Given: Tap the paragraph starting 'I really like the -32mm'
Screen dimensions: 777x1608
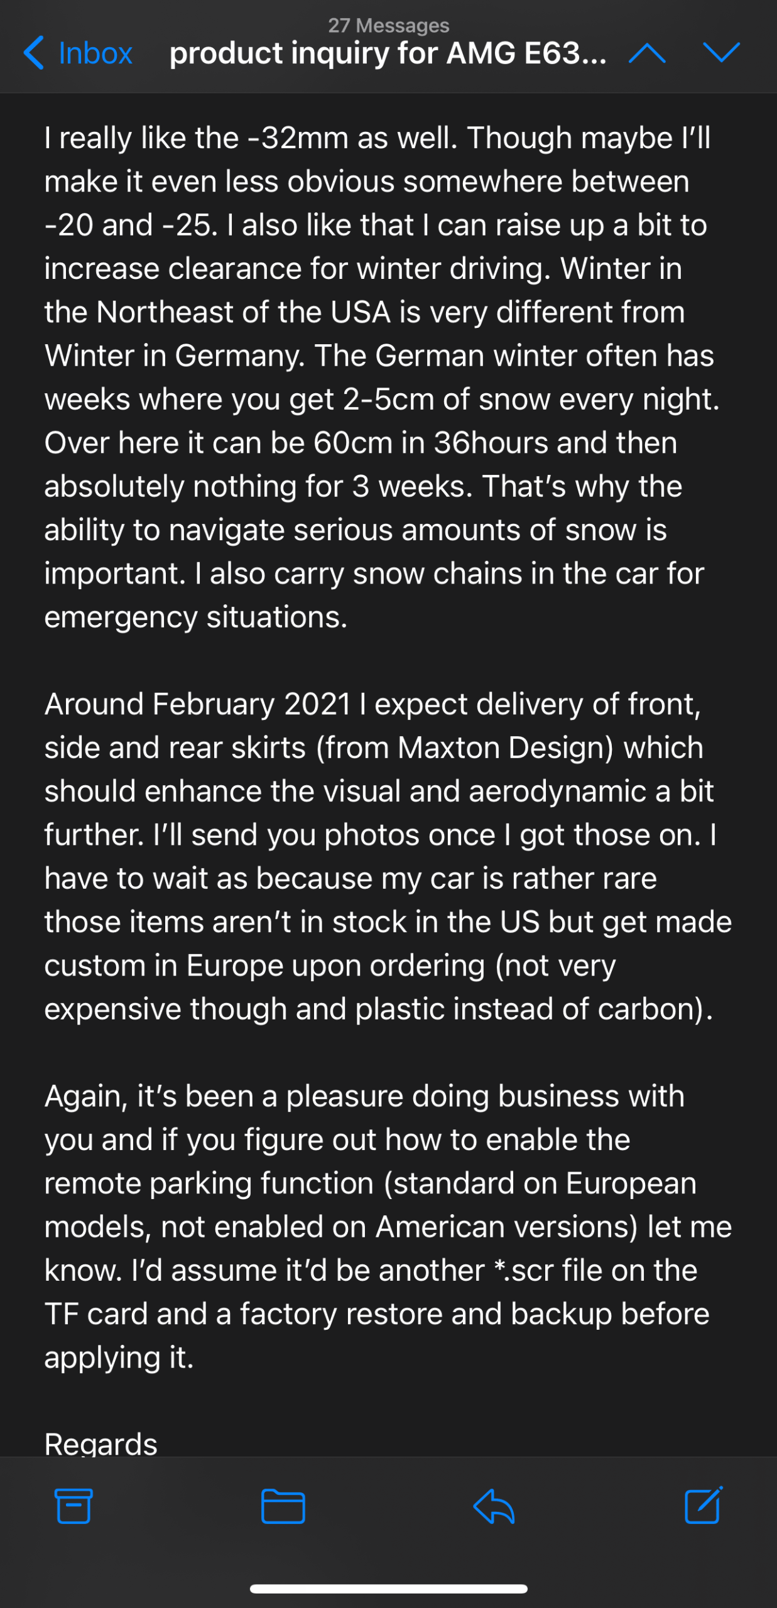Looking at the screenshot, I should [x=377, y=138].
